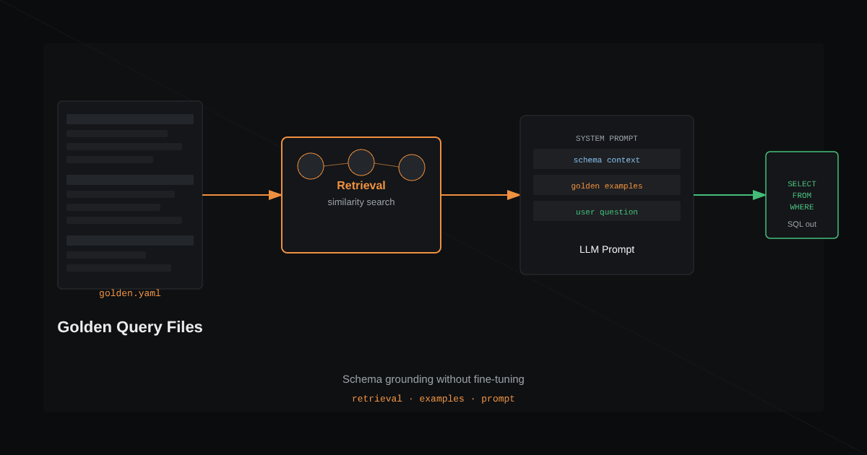The width and height of the screenshot is (867, 455).
Task: Click the left circle node in Retrieval box
Action: [x=311, y=166]
